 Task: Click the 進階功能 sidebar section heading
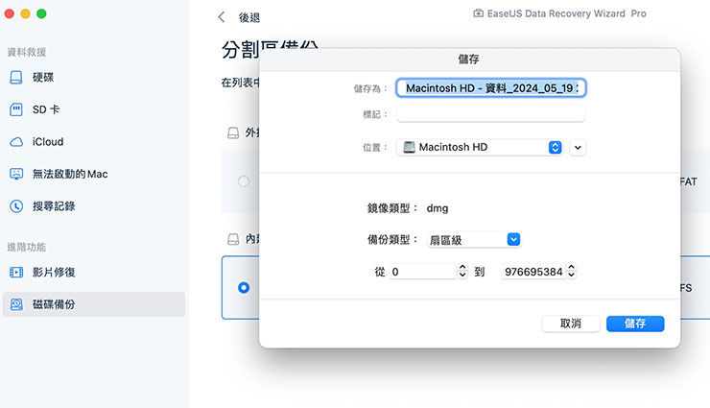[x=27, y=247]
